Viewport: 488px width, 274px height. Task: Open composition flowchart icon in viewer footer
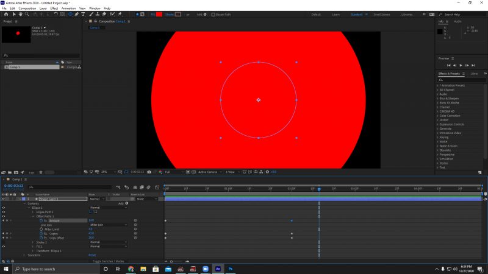(x=261, y=172)
